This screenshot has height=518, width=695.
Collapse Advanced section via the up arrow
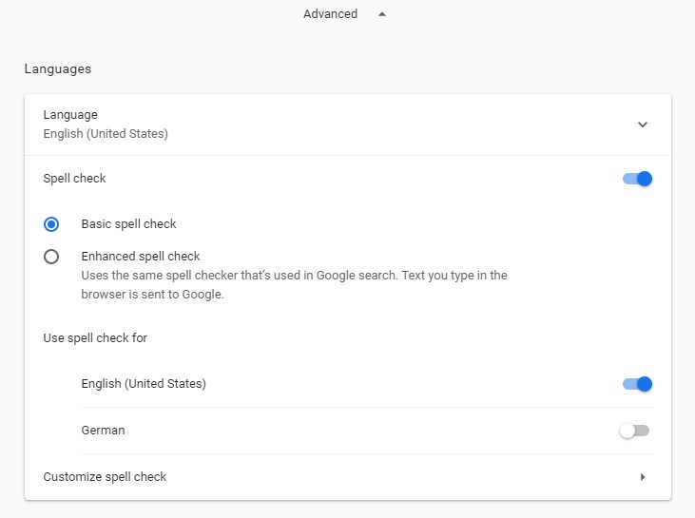point(382,14)
